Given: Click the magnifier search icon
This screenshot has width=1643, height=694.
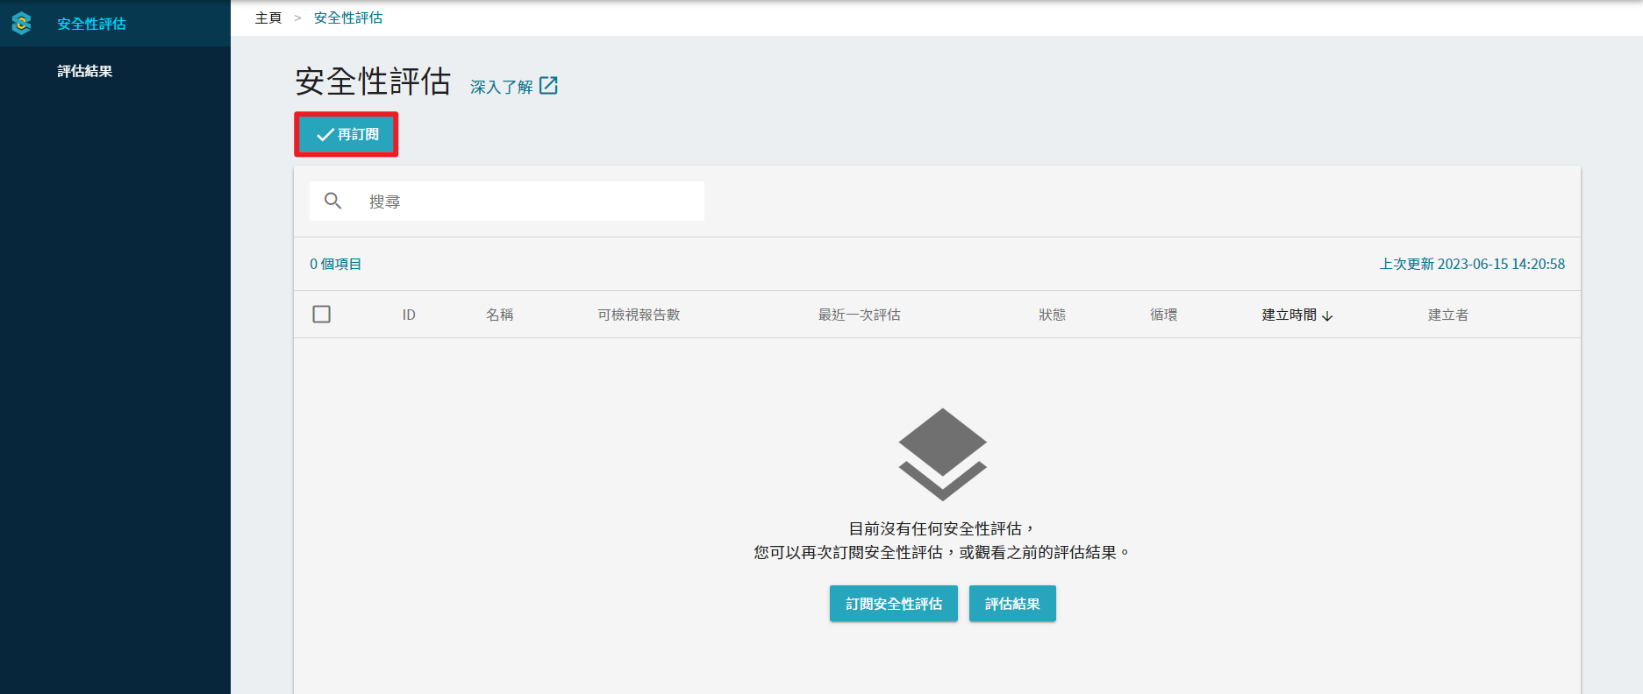Looking at the screenshot, I should (332, 201).
